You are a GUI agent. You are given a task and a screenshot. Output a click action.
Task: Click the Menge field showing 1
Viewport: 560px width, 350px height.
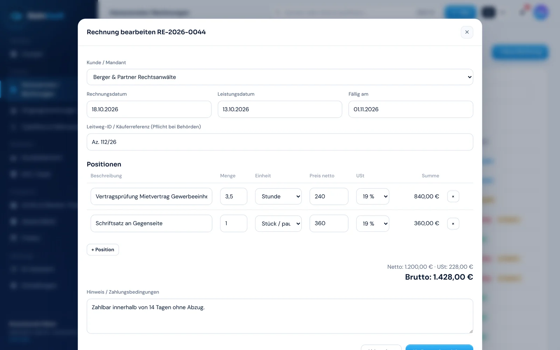pos(234,223)
